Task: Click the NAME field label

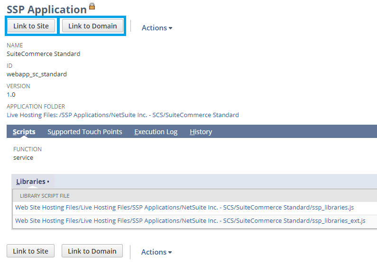Action: point(15,45)
